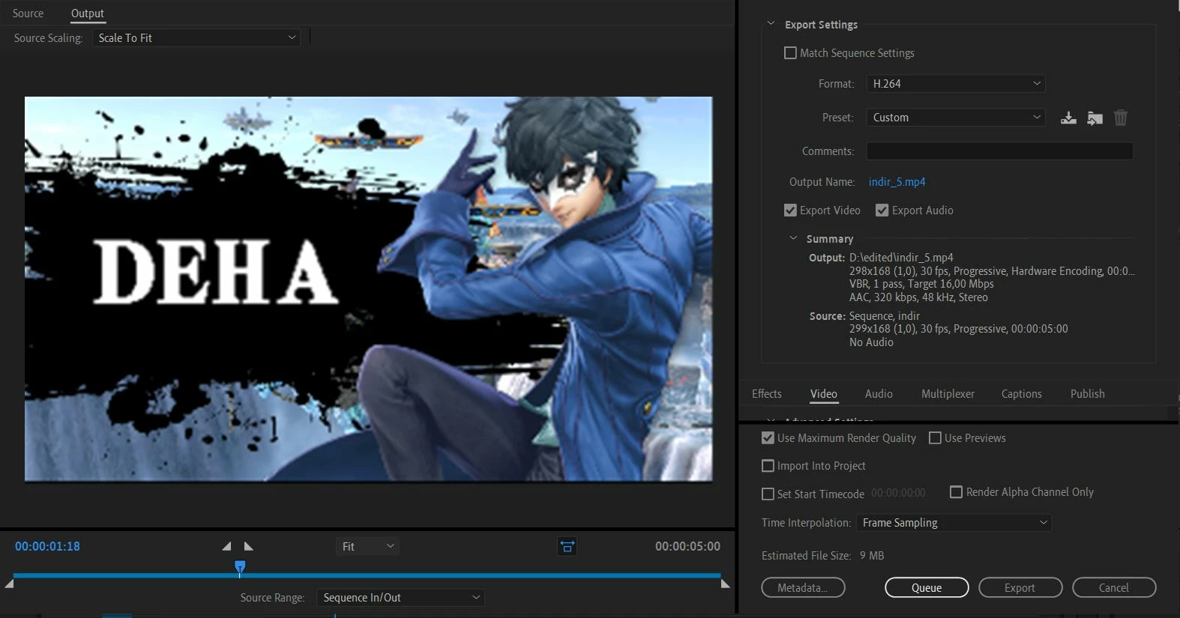The width and height of the screenshot is (1180, 618).
Task: Click the Save Preset icon
Action: coord(1068,118)
